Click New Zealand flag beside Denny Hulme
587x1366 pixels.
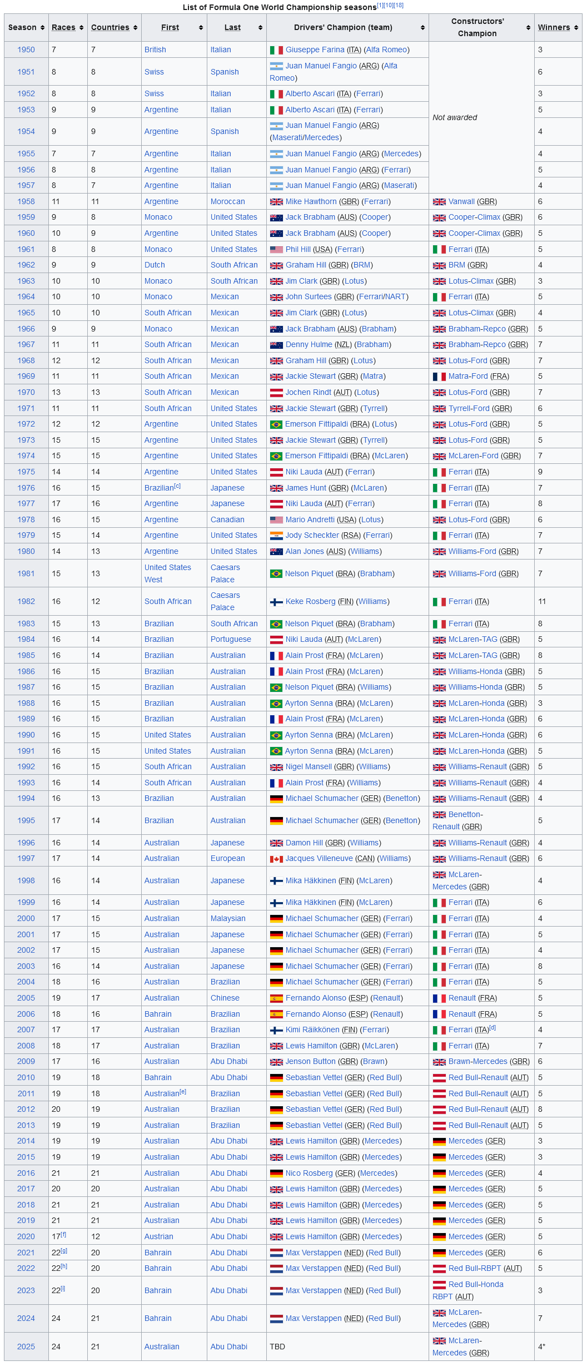click(276, 345)
